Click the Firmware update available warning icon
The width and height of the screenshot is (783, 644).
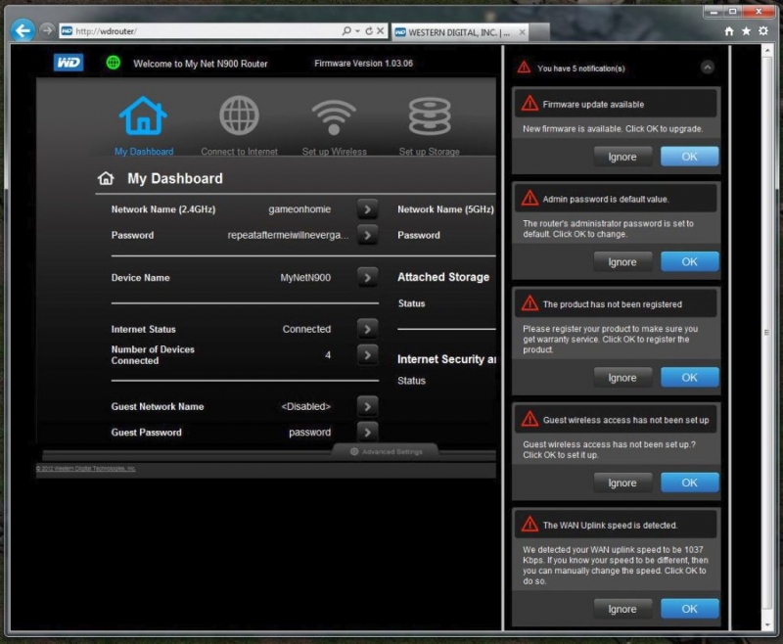point(530,104)
